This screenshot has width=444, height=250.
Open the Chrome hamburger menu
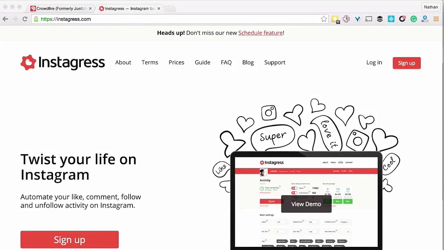436,19
